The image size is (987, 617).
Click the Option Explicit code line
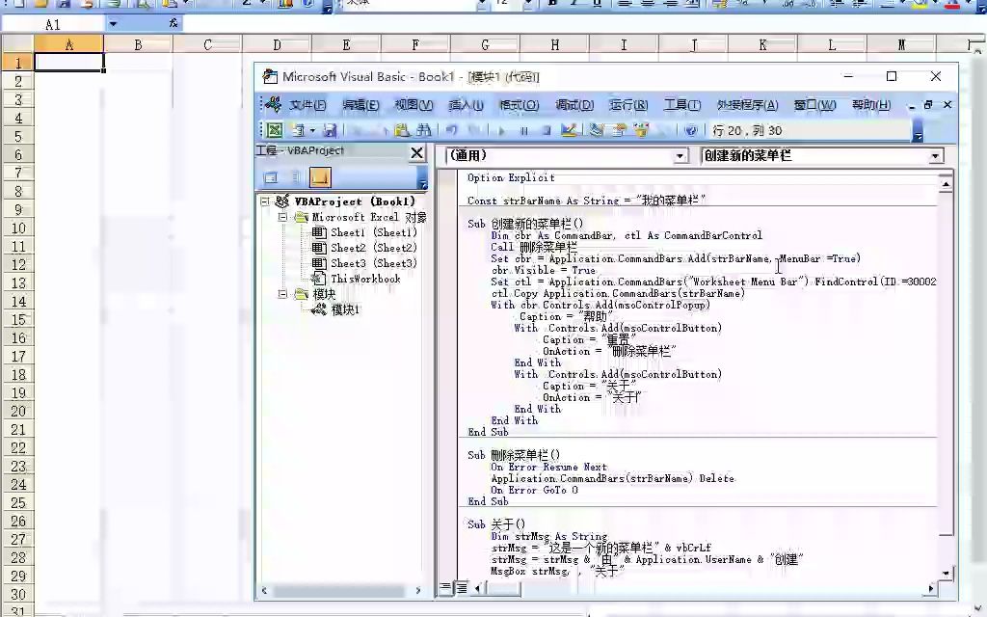[x=511, y=177]
